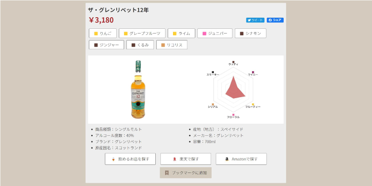Add whisky with ブックマークに追加 button
Screen dimensions: 372x186
186,173
